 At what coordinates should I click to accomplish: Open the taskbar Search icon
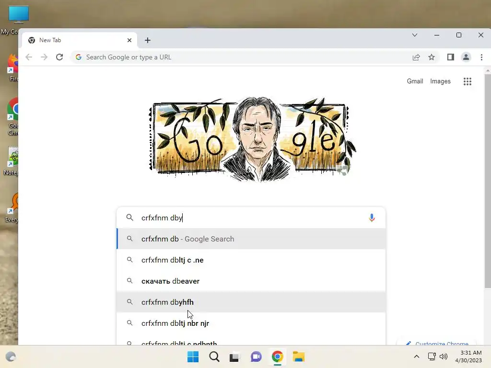coord(214,356)
